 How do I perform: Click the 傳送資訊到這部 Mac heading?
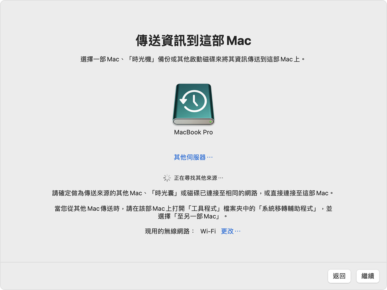[x=193, y=41]
